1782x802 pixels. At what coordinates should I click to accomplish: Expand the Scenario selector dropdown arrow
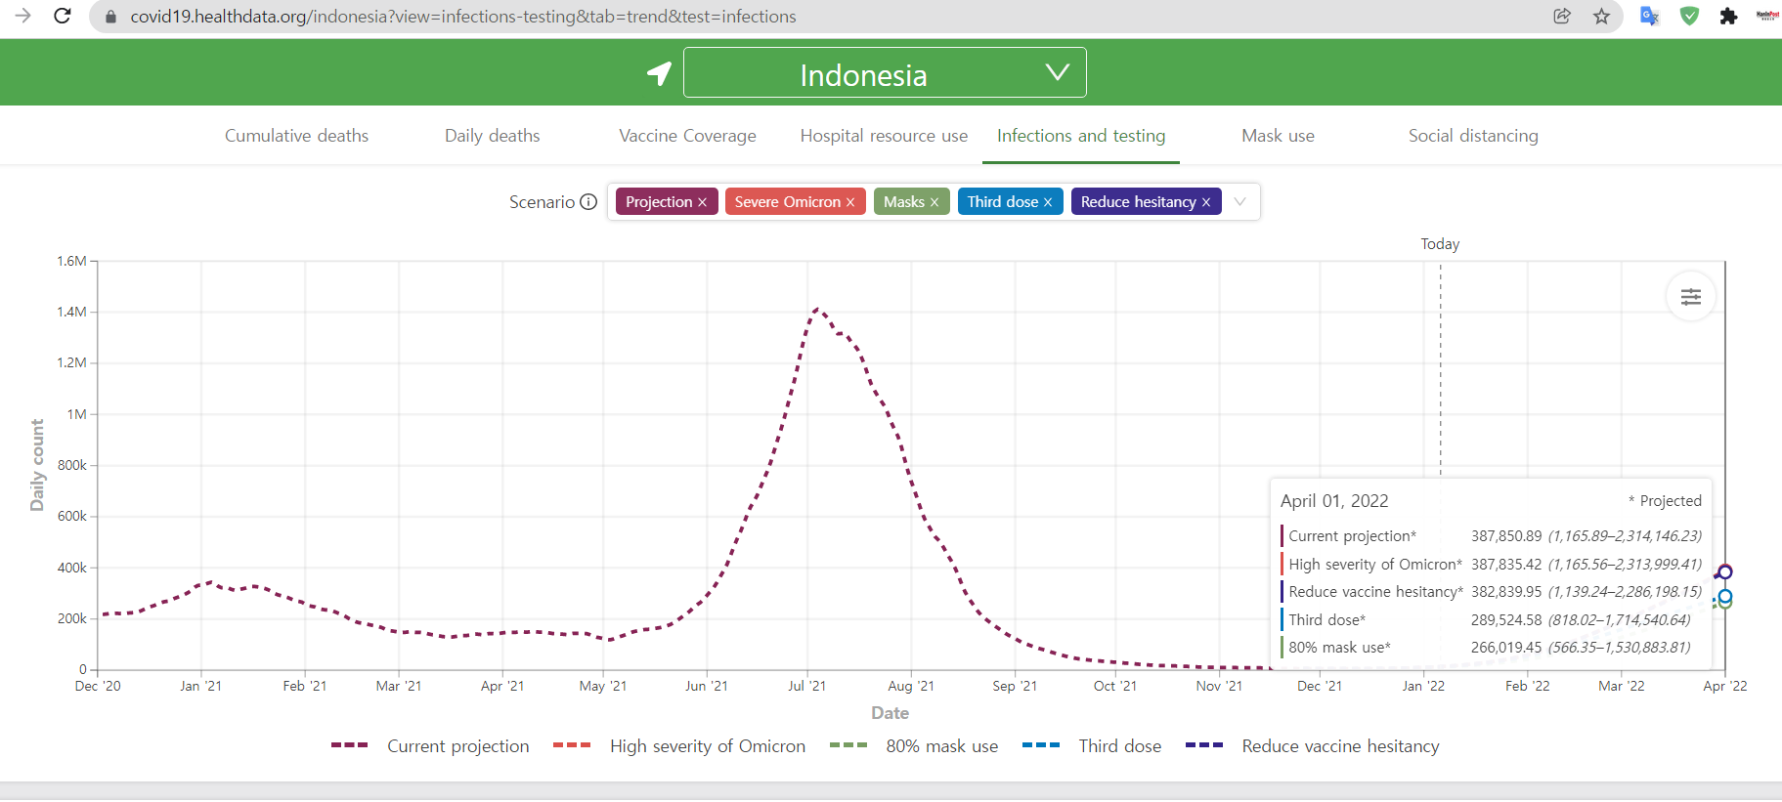(x=1239, y=202)
